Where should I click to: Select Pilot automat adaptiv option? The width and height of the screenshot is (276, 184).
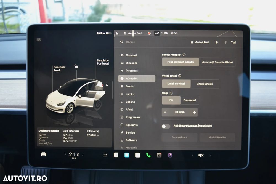click(x=181, y=62)
